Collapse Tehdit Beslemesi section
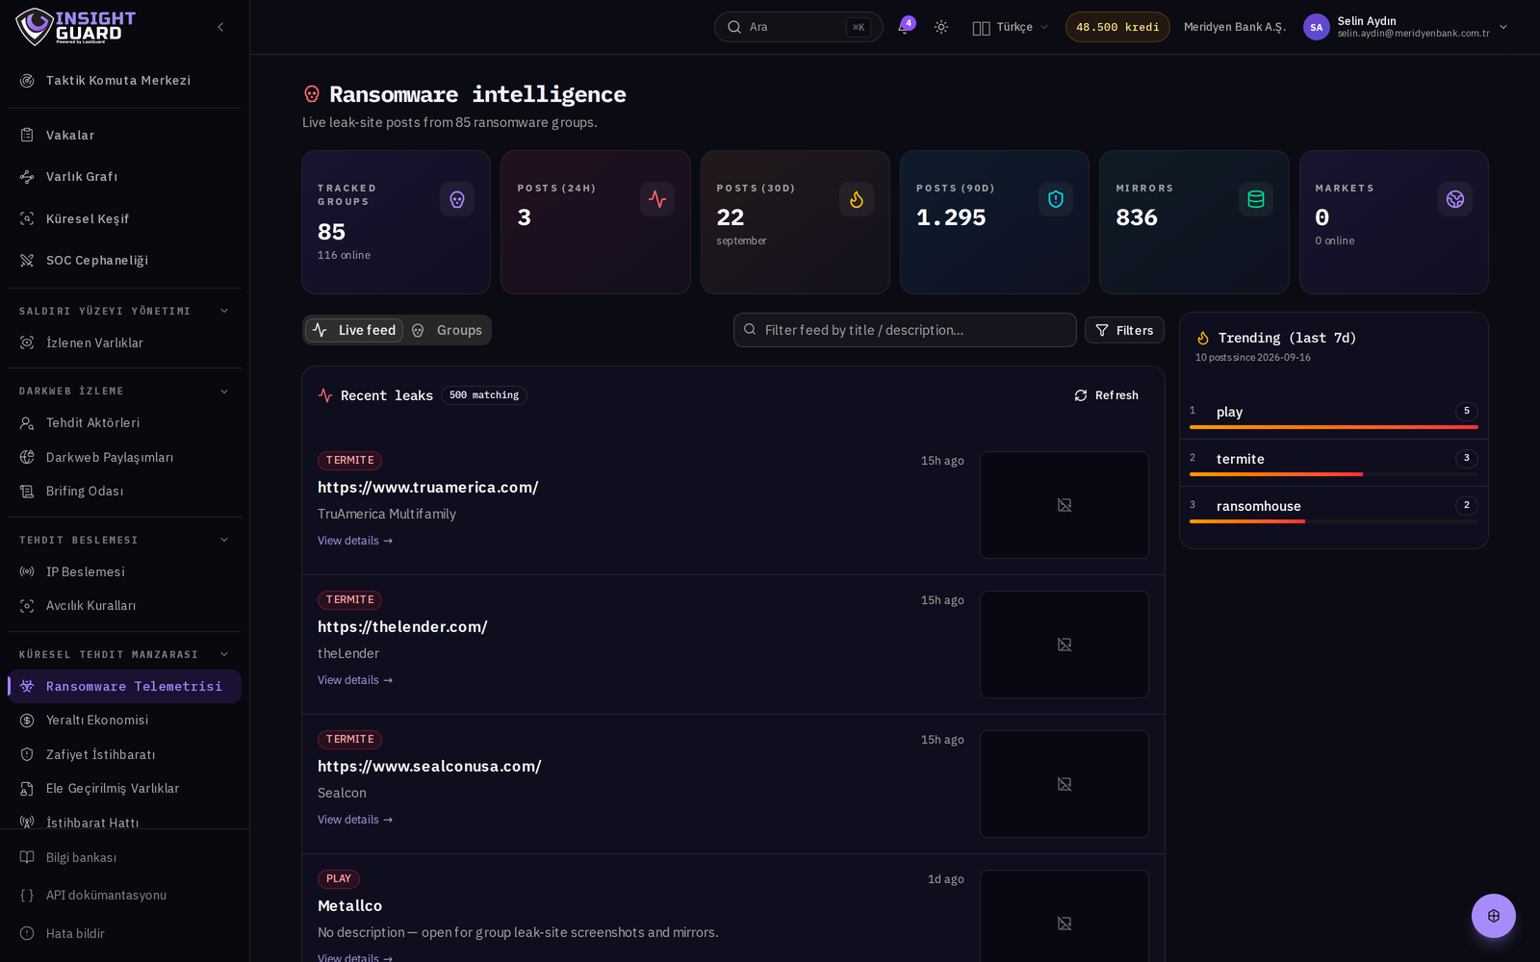This screenshot has height=962, width=1540. click(124, 540)
